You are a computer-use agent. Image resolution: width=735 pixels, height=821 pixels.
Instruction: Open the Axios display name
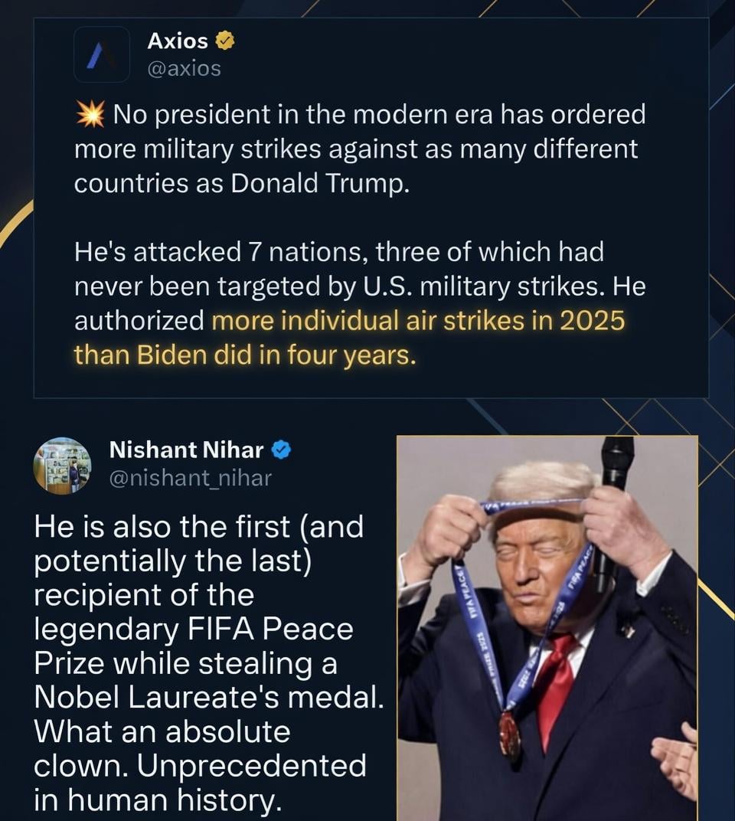coord(178,41)
